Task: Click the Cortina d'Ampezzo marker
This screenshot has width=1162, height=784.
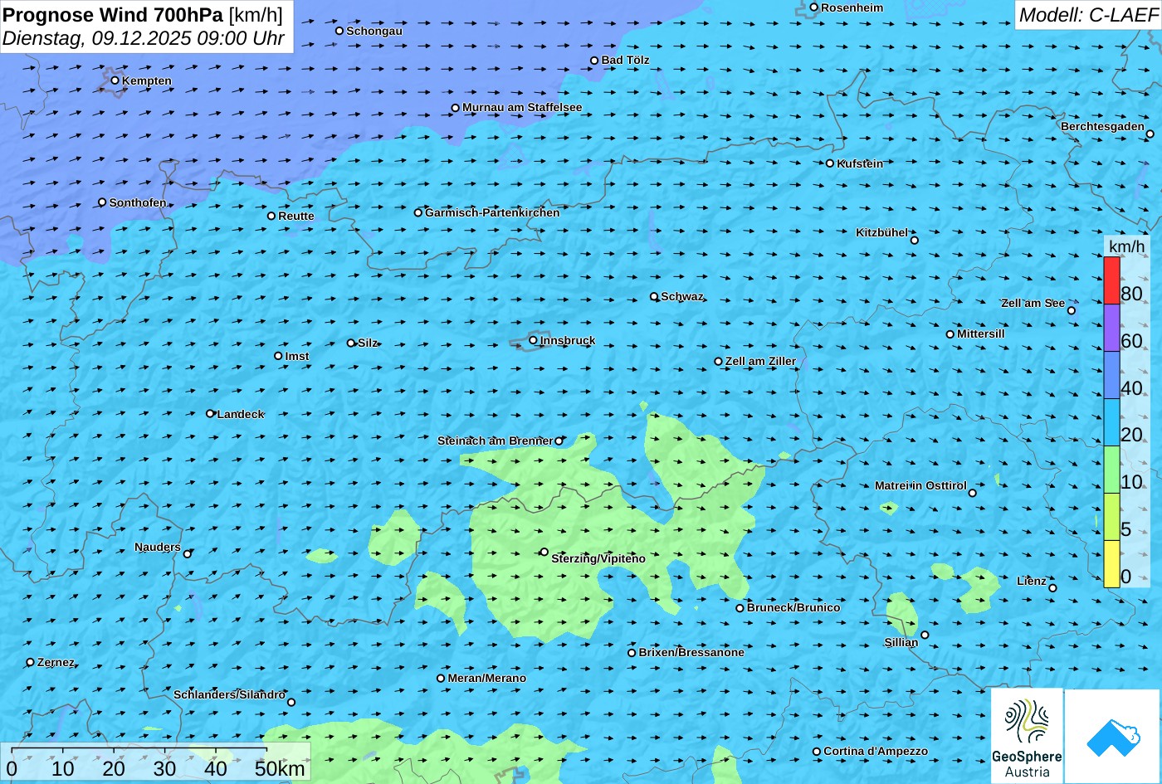Action: (817, 752)
